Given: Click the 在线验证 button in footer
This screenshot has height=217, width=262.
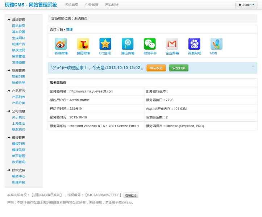Looking at the screenshot, I should point(131,195).
